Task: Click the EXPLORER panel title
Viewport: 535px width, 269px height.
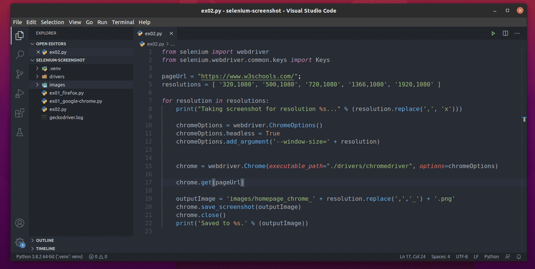Action: 46,33
